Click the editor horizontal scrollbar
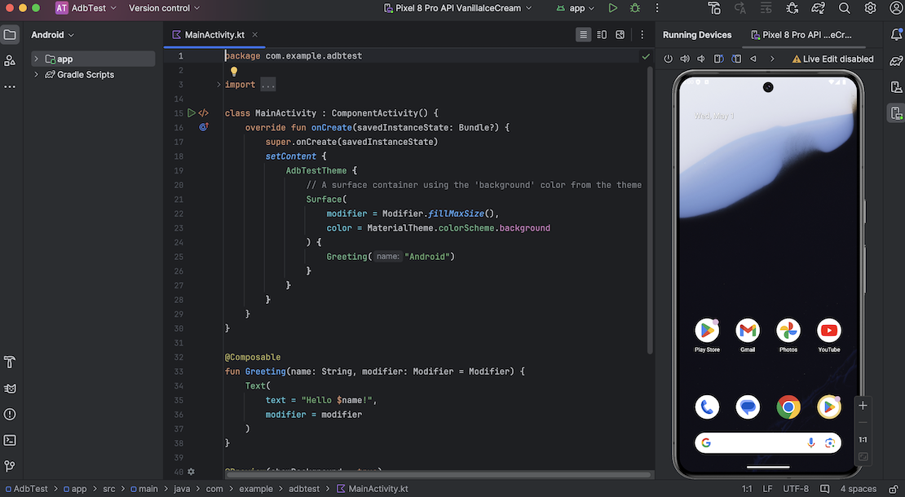905x497 pixels. point(438,476)
